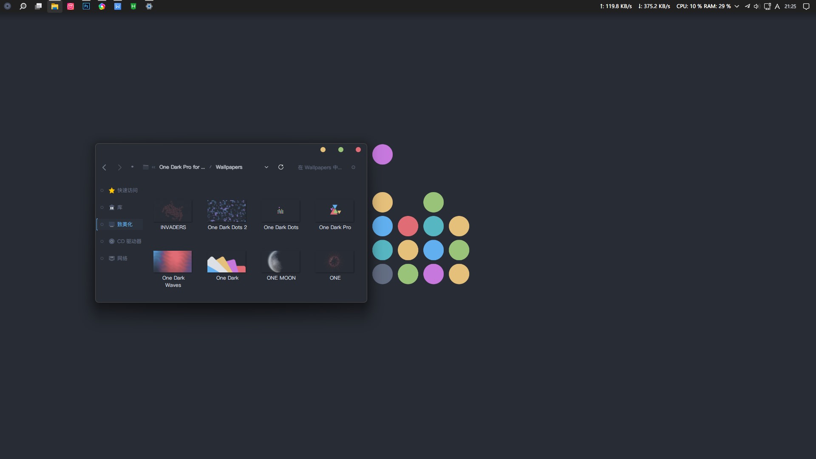Open the address bar history dropdown
Image resolution: width=816 pixels, height=459 pixels.
coord(266,167)
